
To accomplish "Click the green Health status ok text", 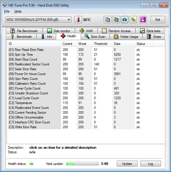I will click(32, 164).
